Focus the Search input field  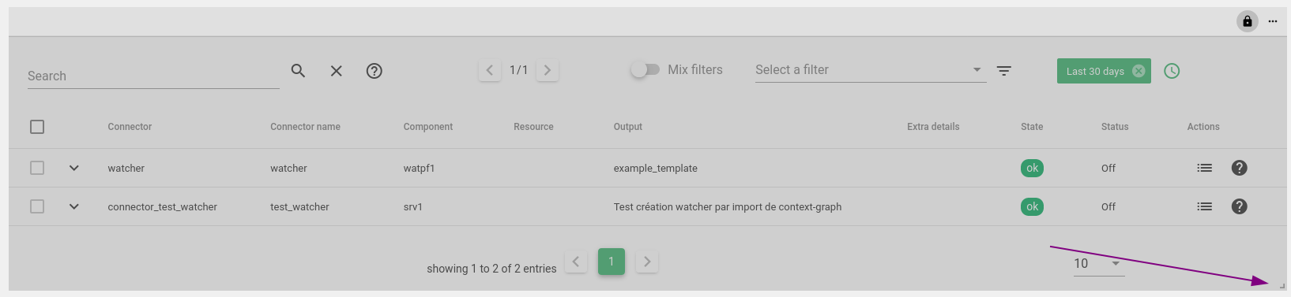tap(153, 76)
